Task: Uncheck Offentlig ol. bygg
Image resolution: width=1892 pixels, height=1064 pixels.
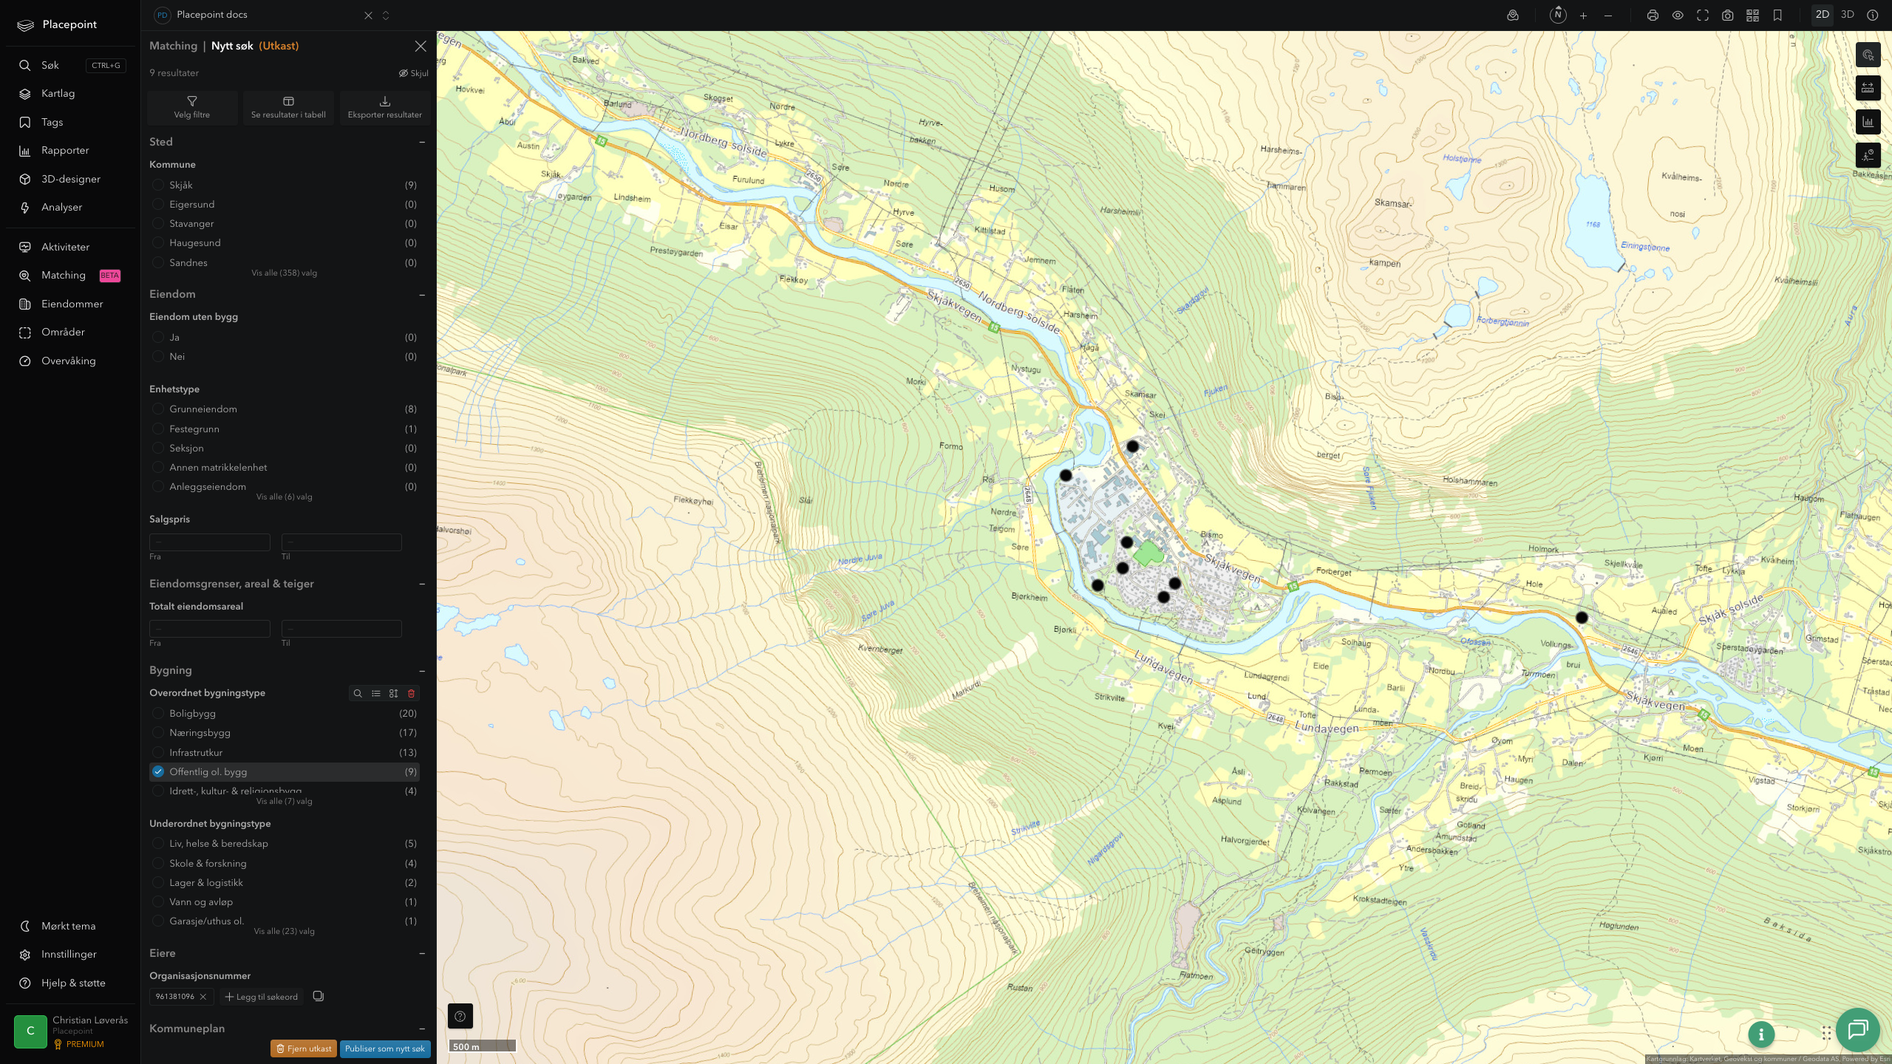Action: pos(285,771)
